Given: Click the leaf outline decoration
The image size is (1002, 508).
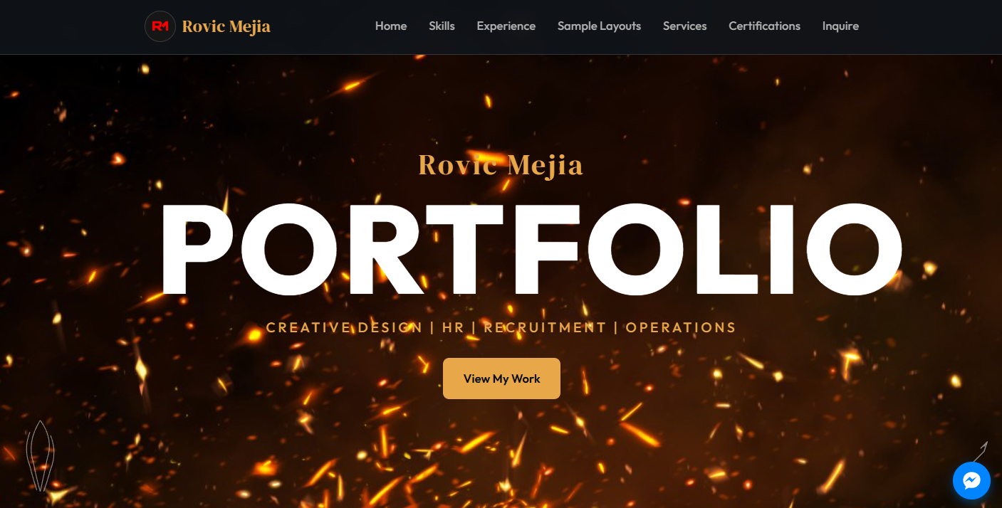Looking at the screenshot, I should click(41, 455).
